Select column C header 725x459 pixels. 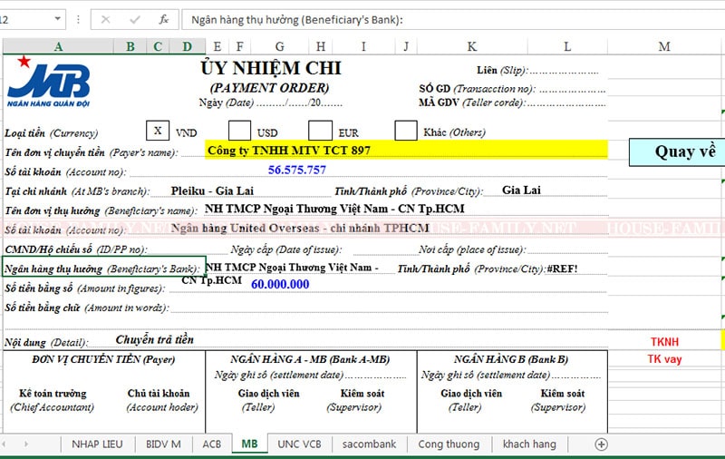[x=158, y=46]
